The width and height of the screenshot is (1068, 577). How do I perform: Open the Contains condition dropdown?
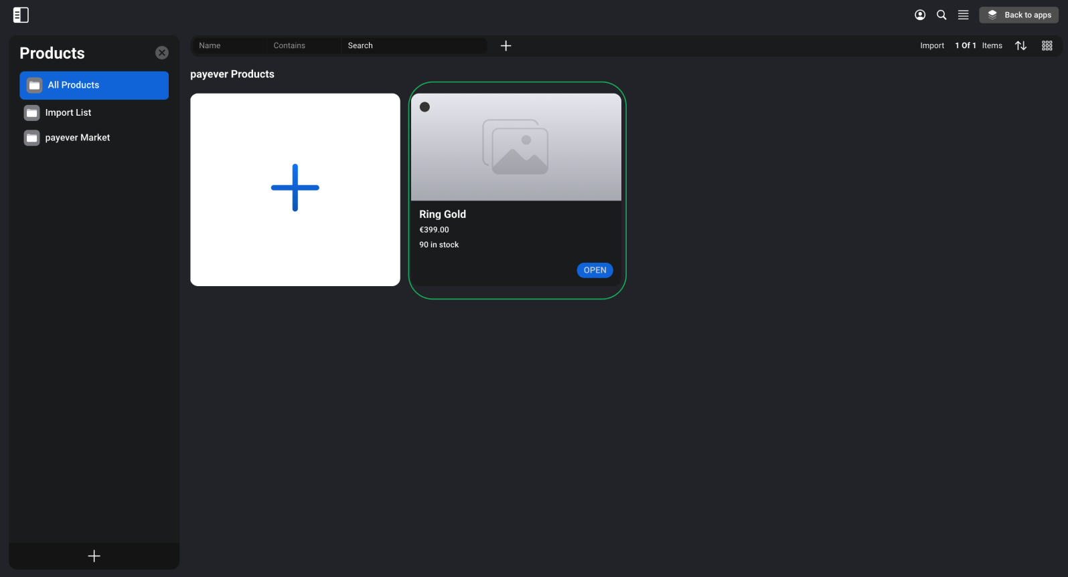point(303,45)
